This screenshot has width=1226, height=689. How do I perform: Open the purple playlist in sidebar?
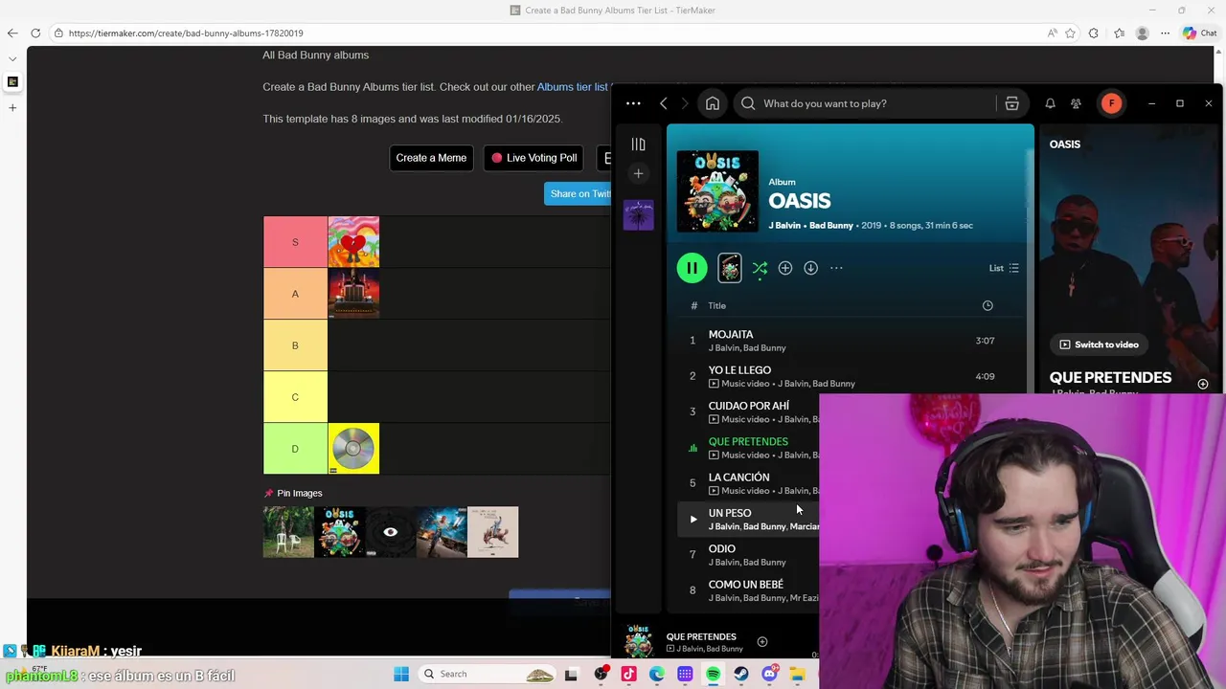[x=638, y=214]
